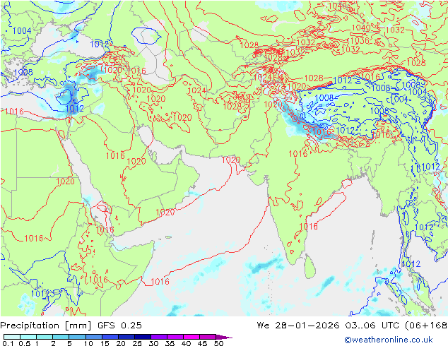Click the lightest legend swatch between 0.1 and 0.5
Image resolution: width=448 pixels, height=346 pixels.
[x=12, y=337]
